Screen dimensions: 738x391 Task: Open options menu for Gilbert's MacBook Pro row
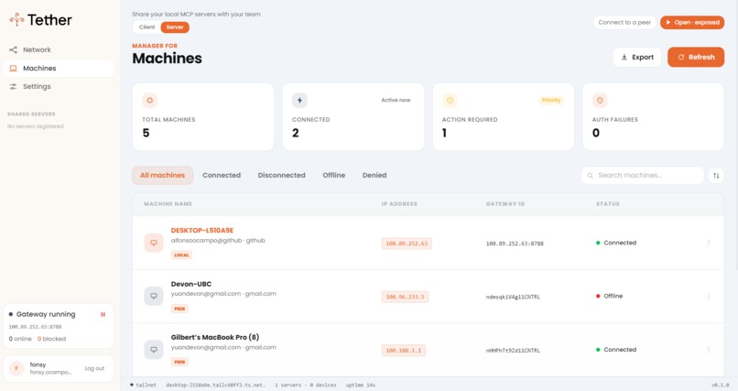(x=709, y=350)
